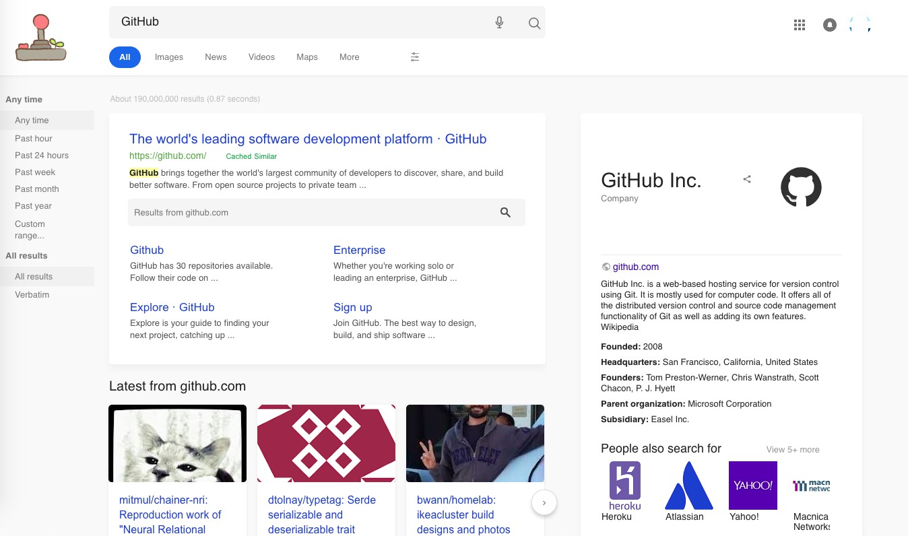Image resolution: width=908 pixels, height=536 pixels.
Task: Open the notifications bell icon
Action: pyautogui.click(x=829, y=24)
